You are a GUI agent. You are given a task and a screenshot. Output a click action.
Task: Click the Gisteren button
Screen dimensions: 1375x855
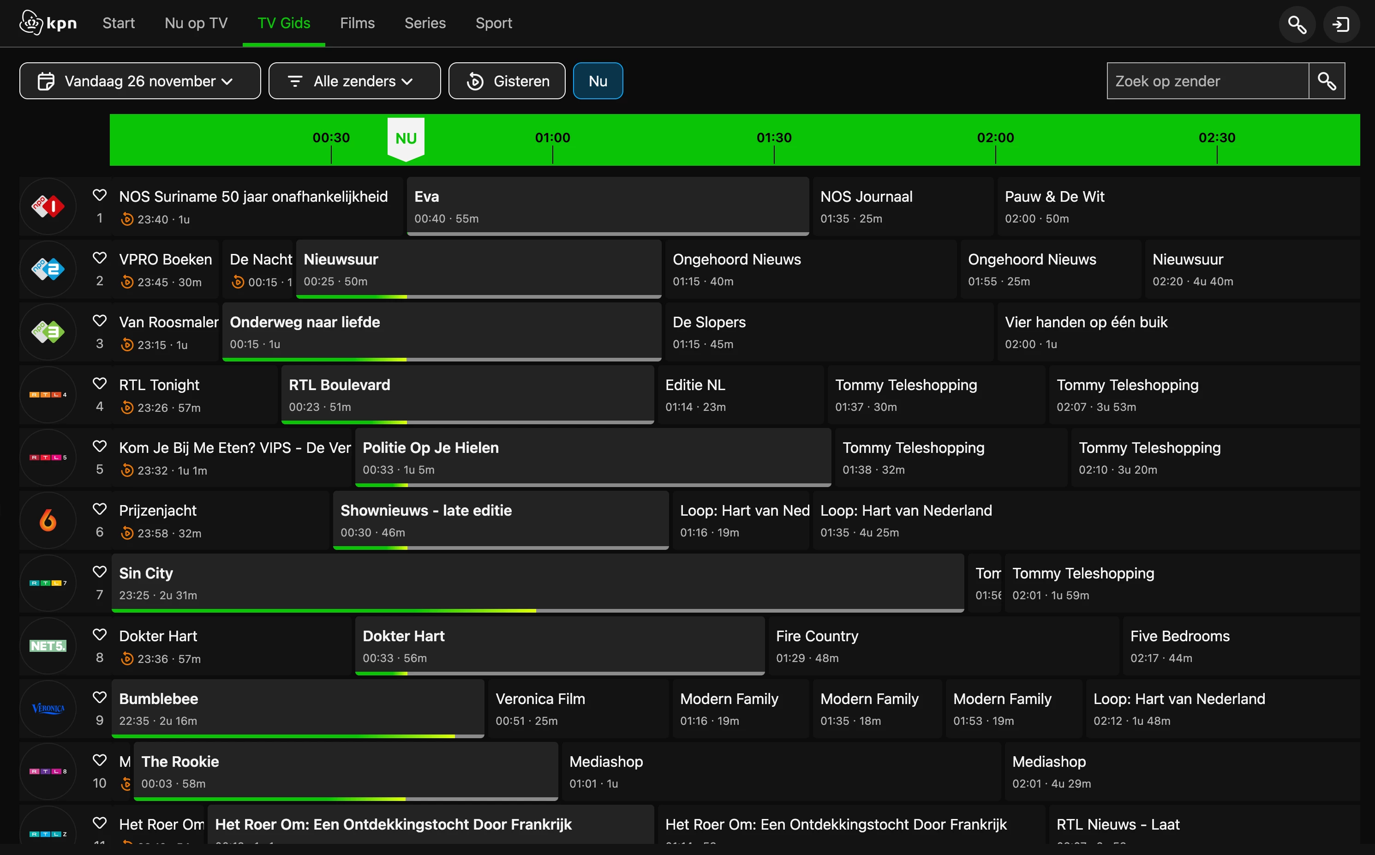point(506,81)
